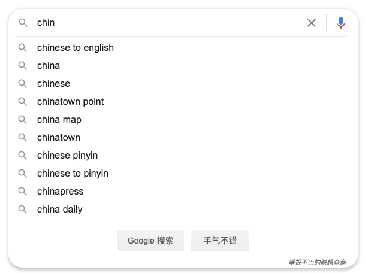The width and height of the screenshot is (365, 273).
Task: Select the 'chinese to english' suggestion
Action: coord(76,48)
